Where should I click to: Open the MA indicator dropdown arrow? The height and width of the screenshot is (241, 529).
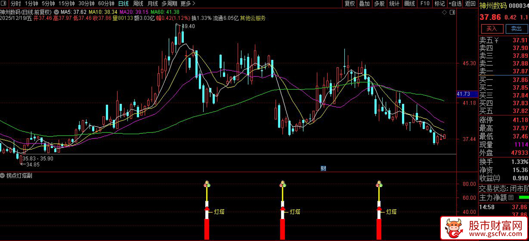pos(56,11)
